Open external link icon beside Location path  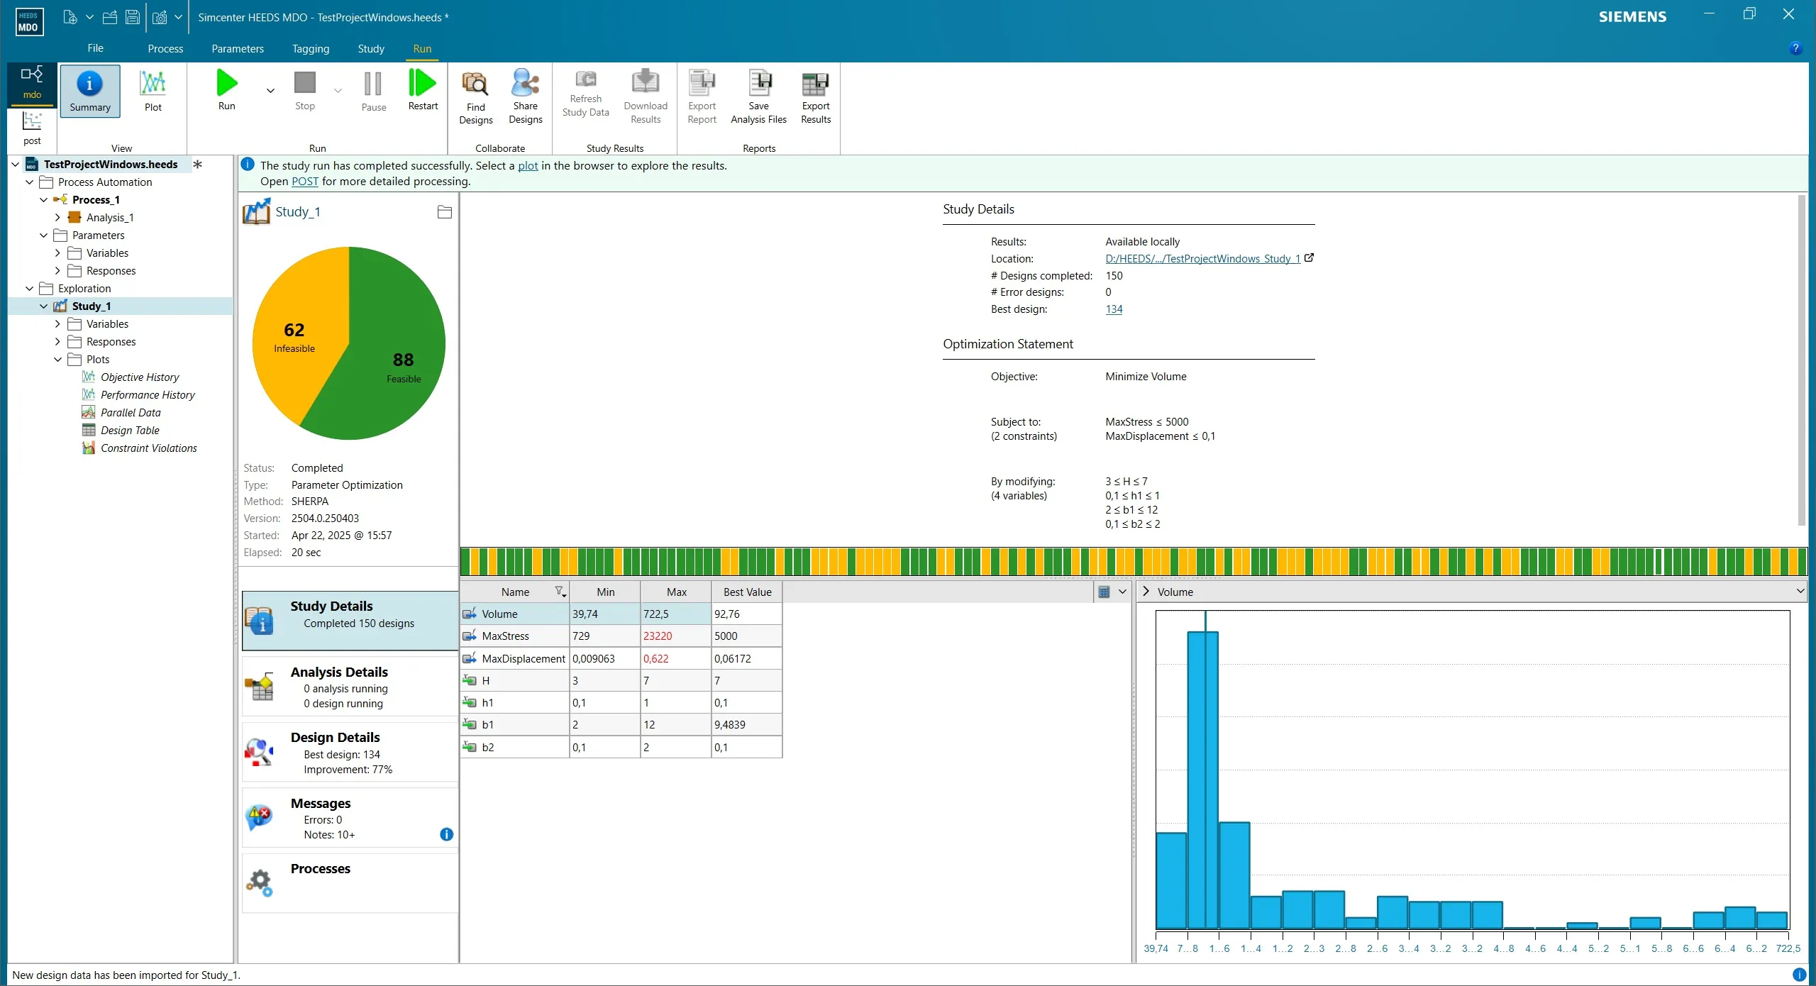pos(1310,258)
